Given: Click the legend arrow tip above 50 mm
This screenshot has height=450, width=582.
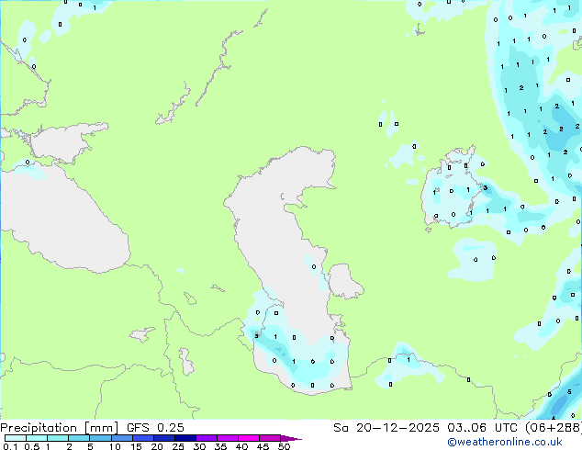Looking at the screenshot, I should pyautogui.click(x=292, y=438).
